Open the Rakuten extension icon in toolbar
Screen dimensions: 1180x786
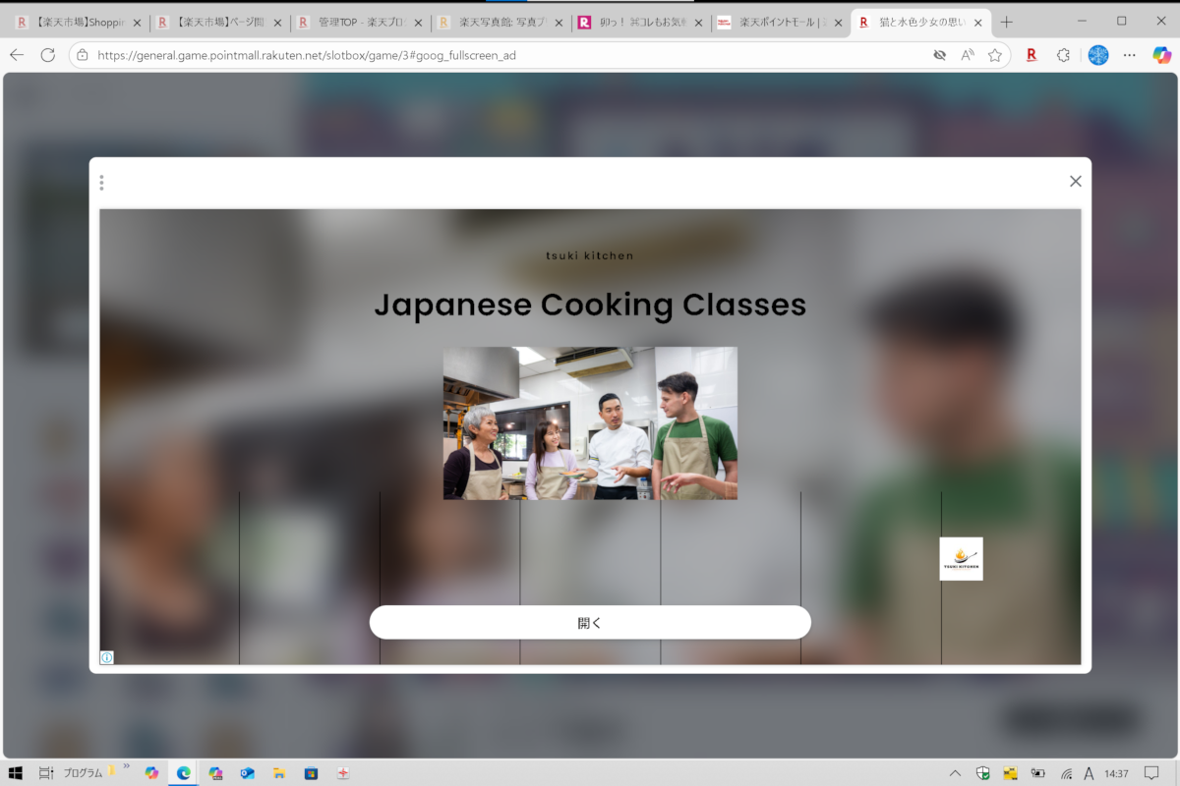click(1032, 55)
